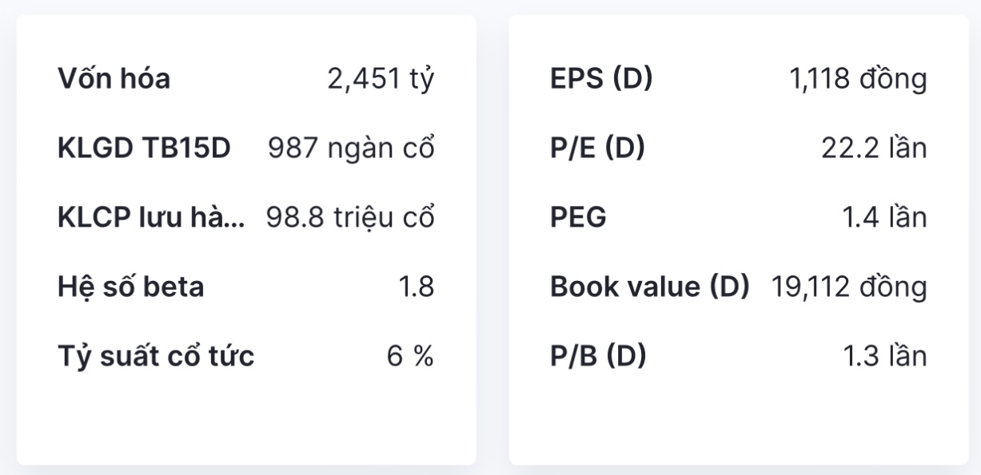The width and height of the screenshot is (981, 475).
Task: Select the beta value 1.8
Action: click(416, 287)
